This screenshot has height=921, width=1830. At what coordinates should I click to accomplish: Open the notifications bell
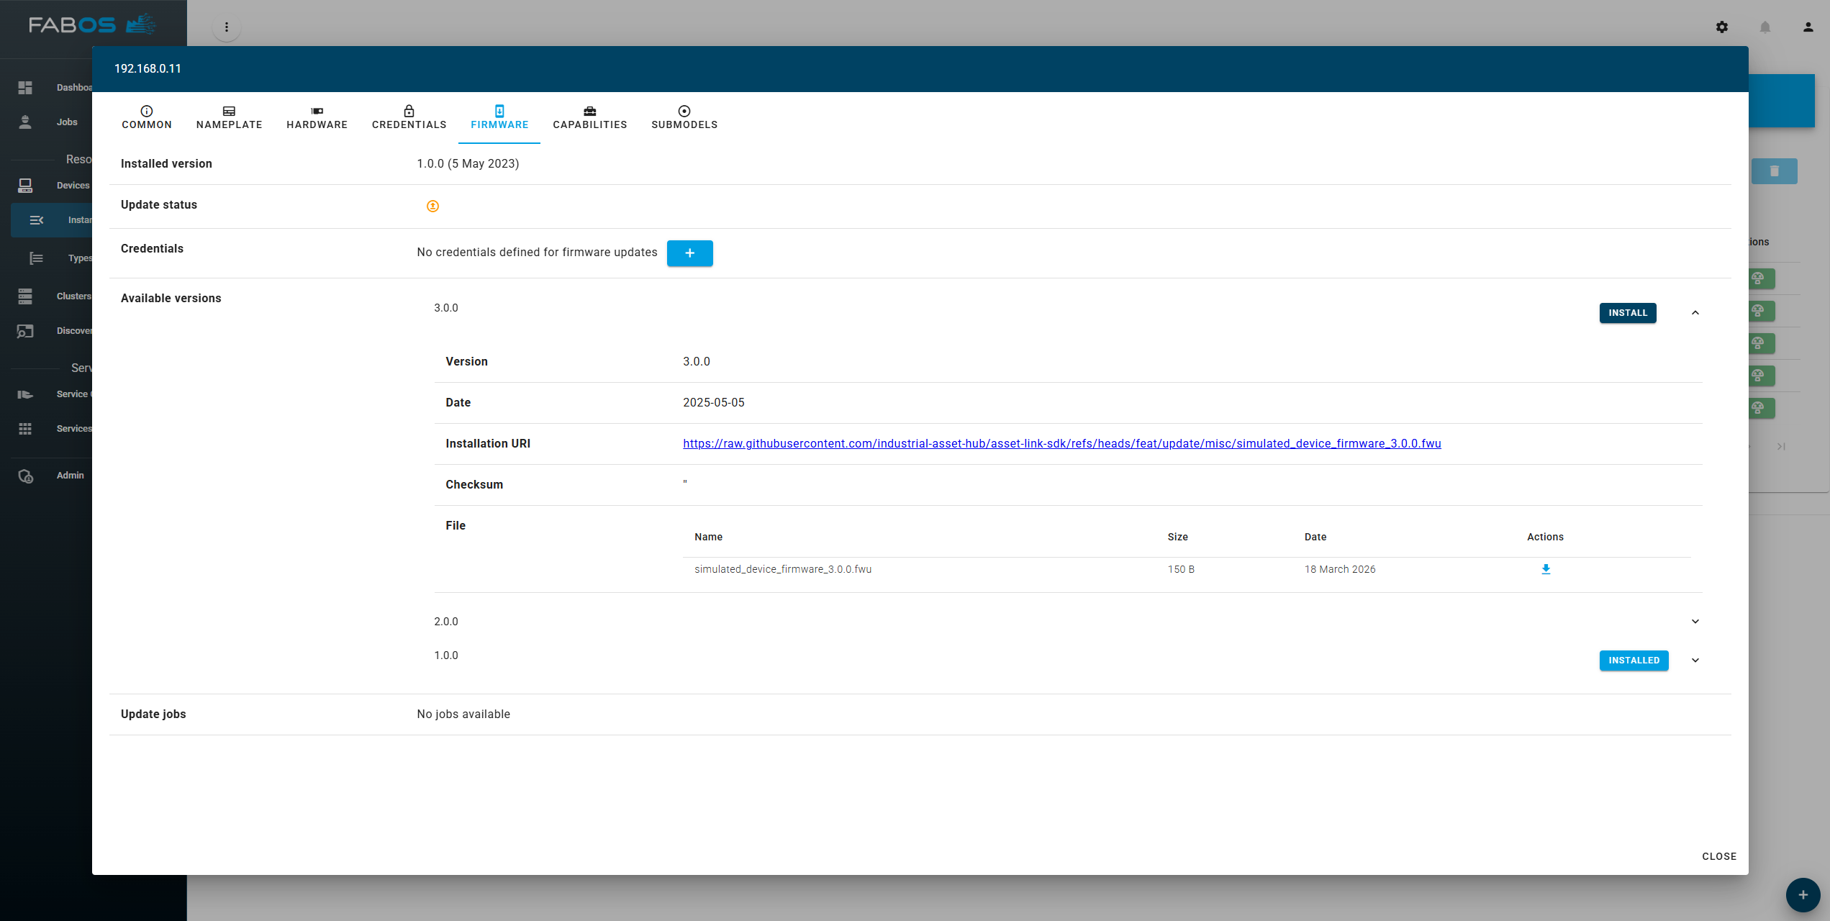coord(1765,27)
